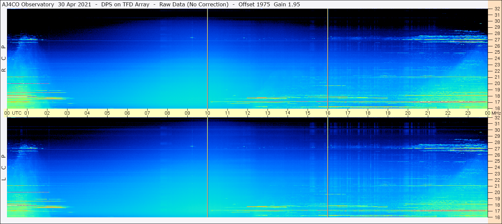Click the title text AJ4CO Observatory
This screenshot has width=502, height=224.
(x=28, y=4)
